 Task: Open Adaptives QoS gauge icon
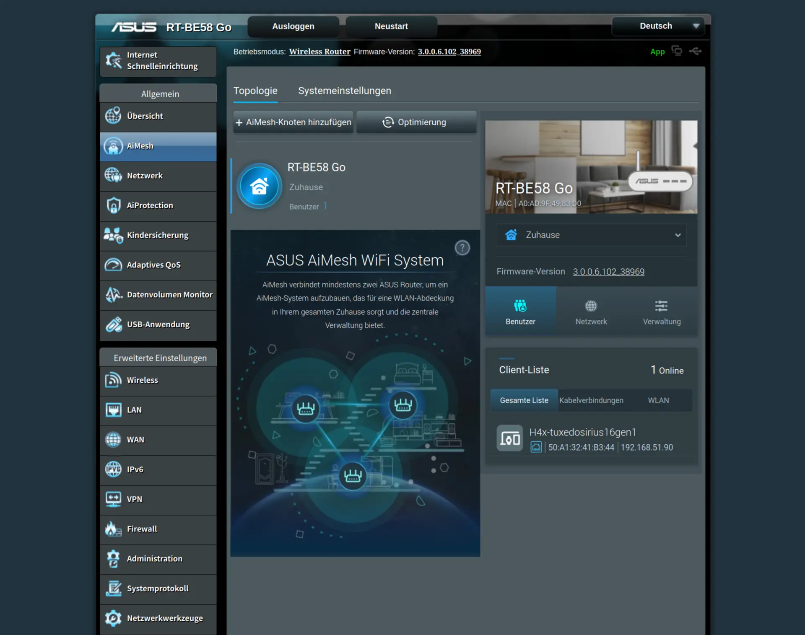point(113,265)
